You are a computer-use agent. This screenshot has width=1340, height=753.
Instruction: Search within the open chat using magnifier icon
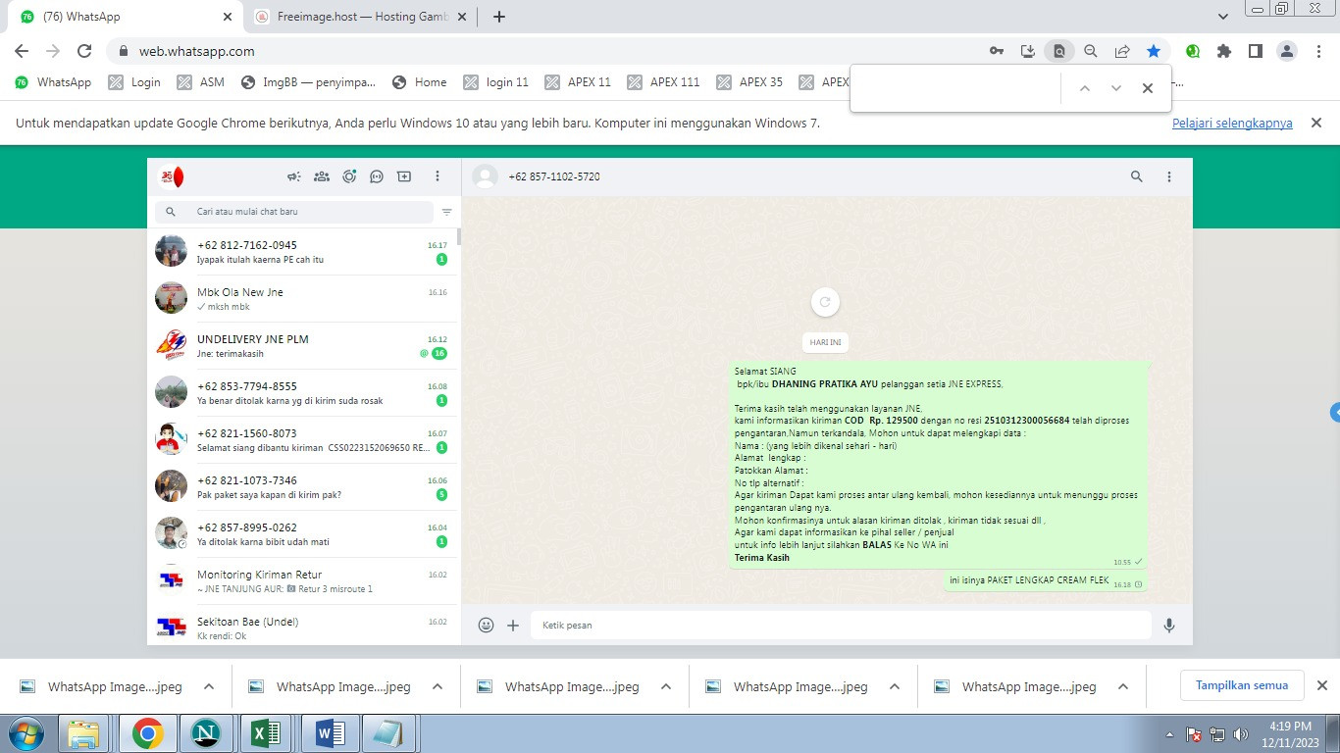coord(1137,176)
